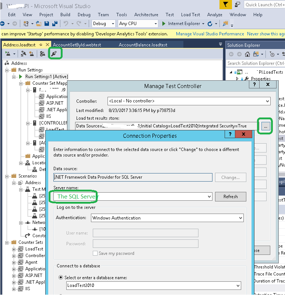Switch to the AccountBalance.loadtest tab

143,45
